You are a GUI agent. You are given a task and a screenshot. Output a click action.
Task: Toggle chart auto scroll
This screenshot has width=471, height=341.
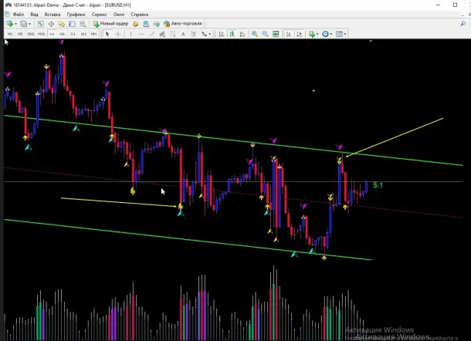[286, 34]
